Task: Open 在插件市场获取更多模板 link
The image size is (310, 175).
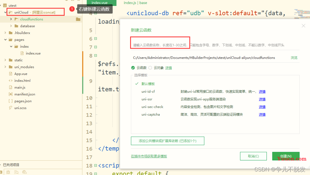Action: tap(149, 156)
